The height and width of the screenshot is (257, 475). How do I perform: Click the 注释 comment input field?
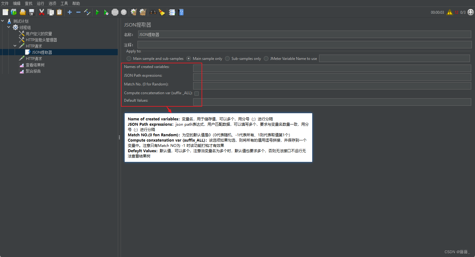(304, 45)
